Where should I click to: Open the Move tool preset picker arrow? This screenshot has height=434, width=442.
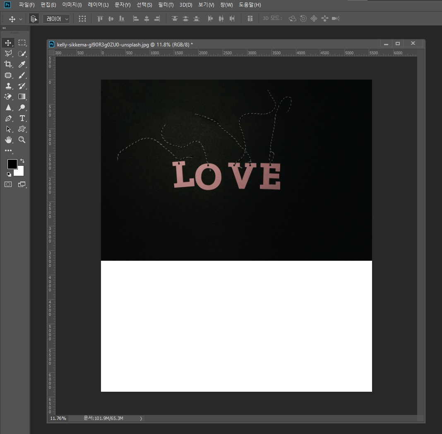[x=21, y=19]
